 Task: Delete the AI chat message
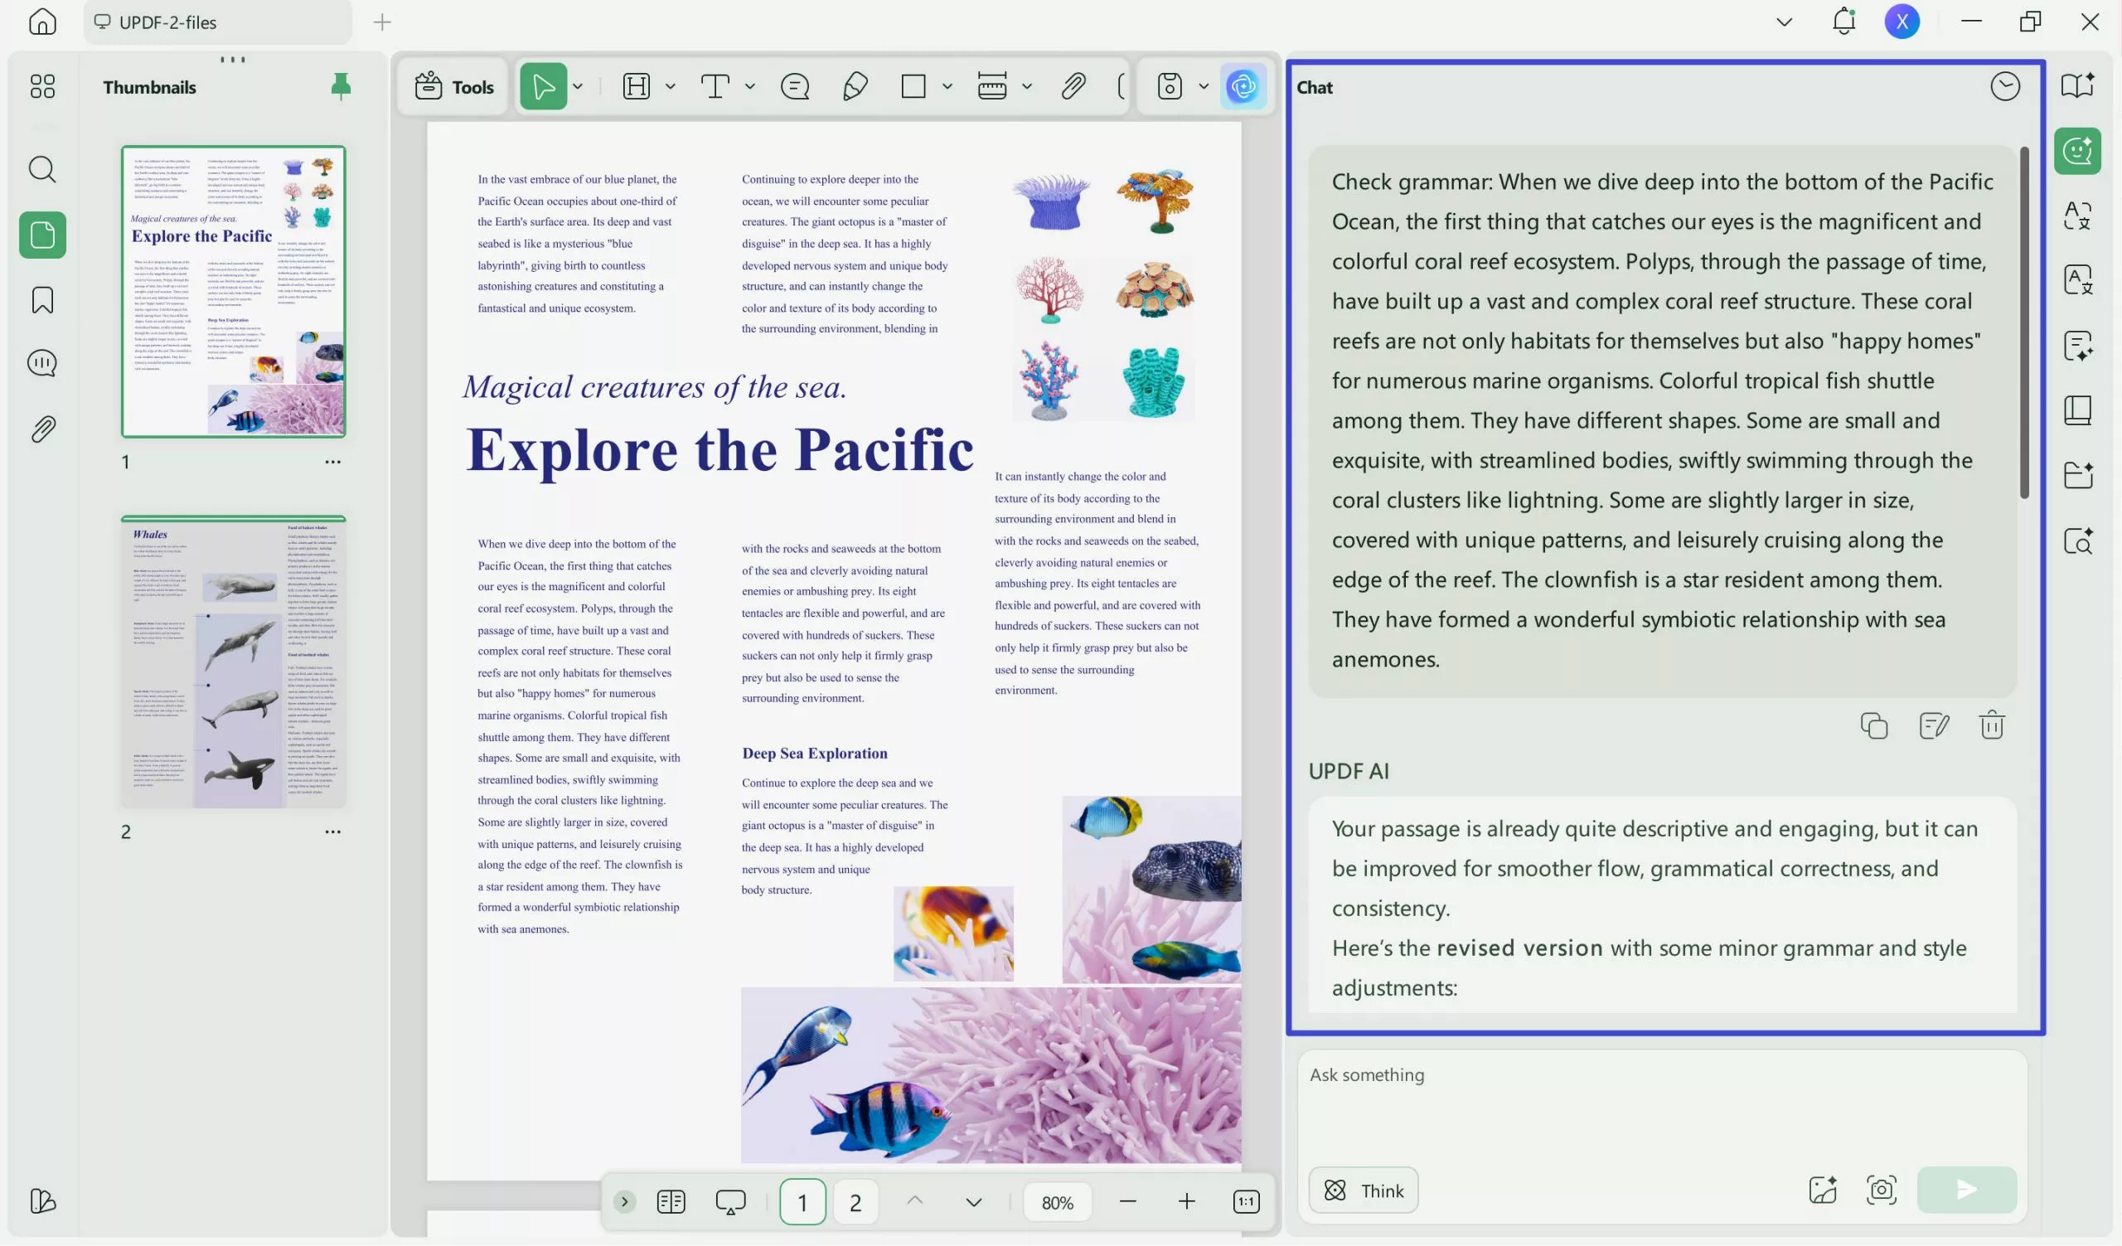click(x=1992, y=725)
